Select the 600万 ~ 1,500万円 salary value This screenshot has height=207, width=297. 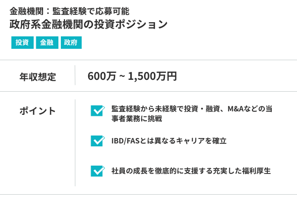[132, 76]
